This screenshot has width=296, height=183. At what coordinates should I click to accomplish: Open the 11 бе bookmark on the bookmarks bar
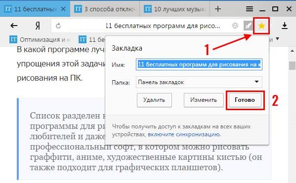pyautogui.click(x=92, y=39)
